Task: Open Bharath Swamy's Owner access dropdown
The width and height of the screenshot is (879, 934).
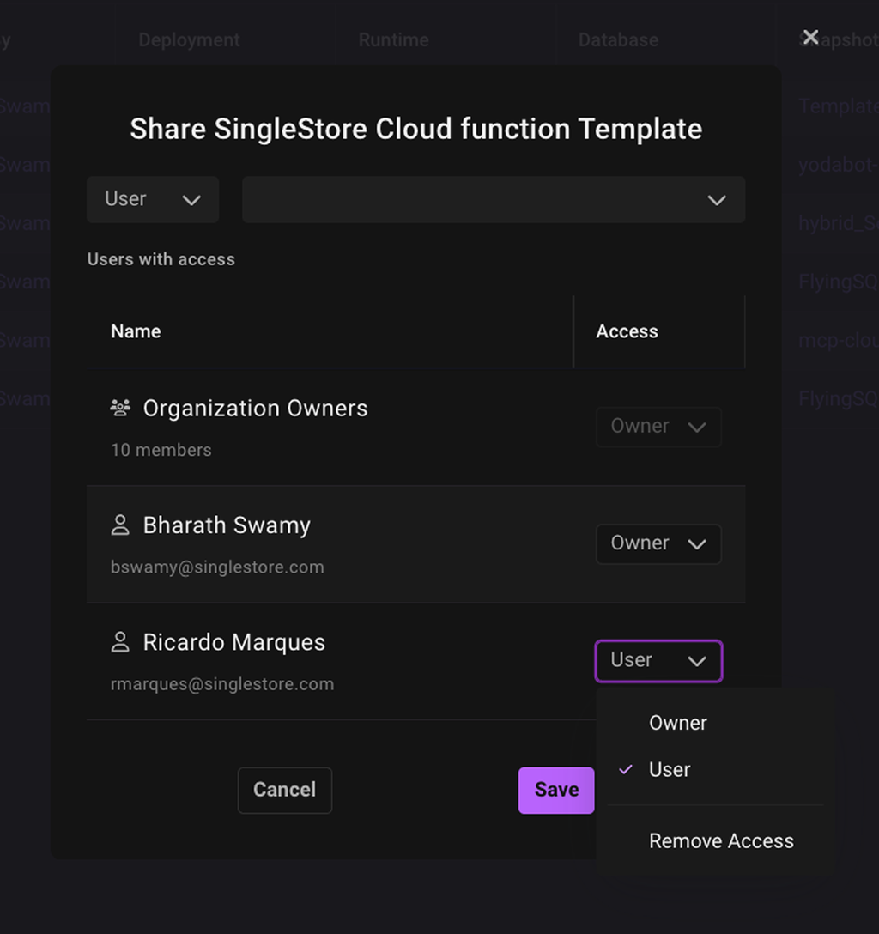Action: [x=658, y=544]
